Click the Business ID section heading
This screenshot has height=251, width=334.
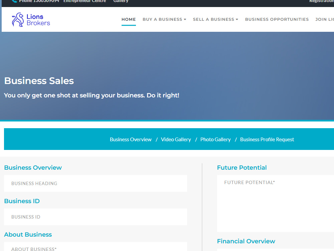pos(22,201)
